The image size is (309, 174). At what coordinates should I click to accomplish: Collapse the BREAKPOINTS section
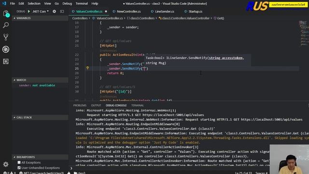point(40,157)
